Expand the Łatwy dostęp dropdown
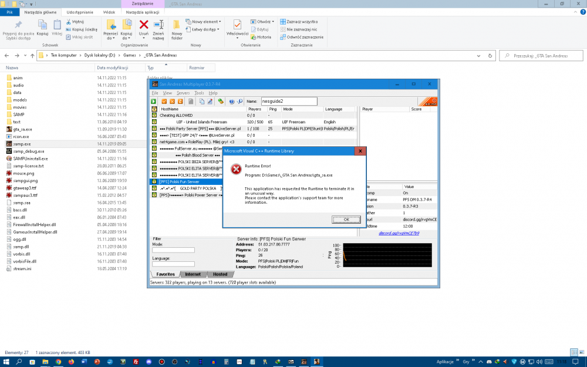 [203, 29]
